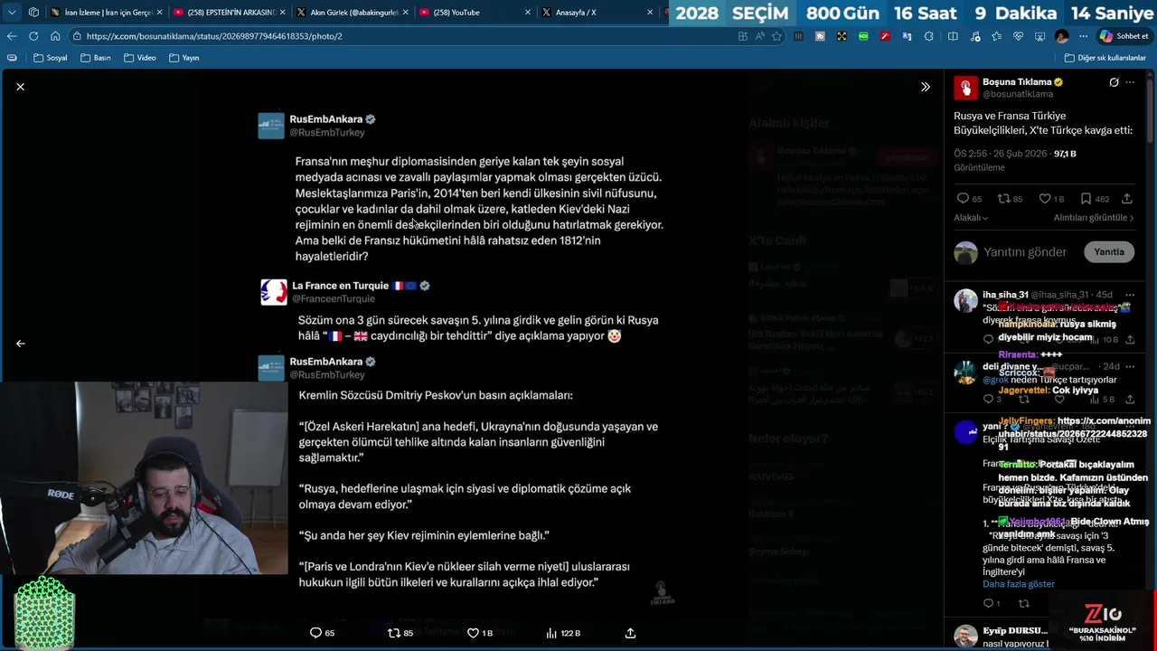Open Diğer sık kullanılanlar folder
This screenshot has height=651, width=1157.
(x=1105, y=58)
